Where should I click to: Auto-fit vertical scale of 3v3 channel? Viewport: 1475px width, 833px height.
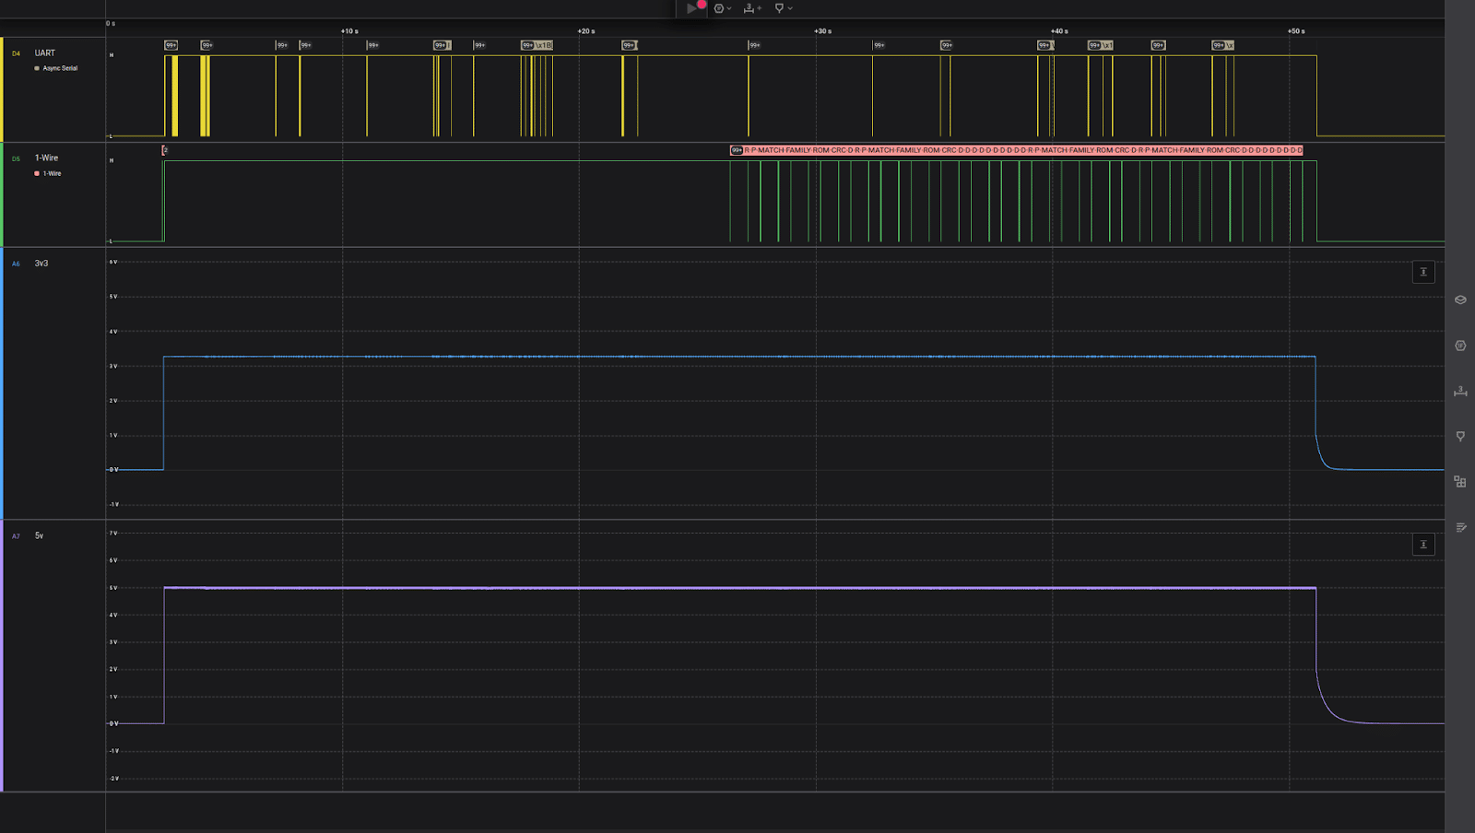[1423, 272]
